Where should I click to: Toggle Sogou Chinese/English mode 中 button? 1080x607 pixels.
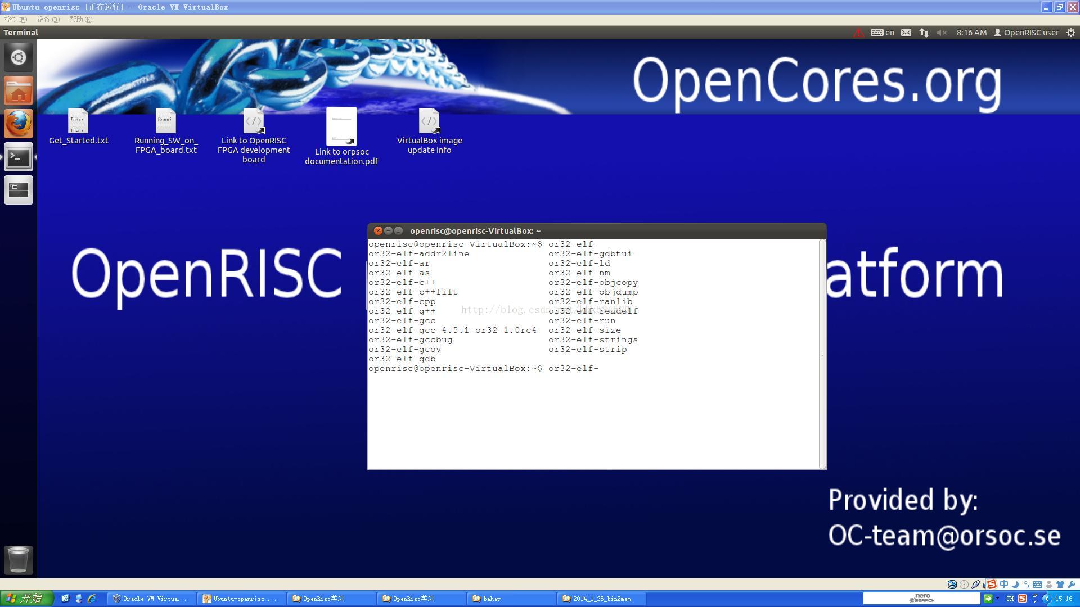click(1004, 584)
